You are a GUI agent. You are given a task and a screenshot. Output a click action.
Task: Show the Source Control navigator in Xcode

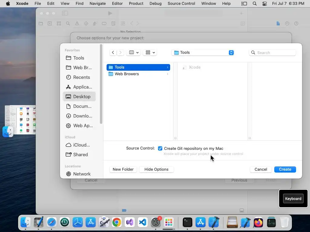pyautogui.click(x=50, y=24)
